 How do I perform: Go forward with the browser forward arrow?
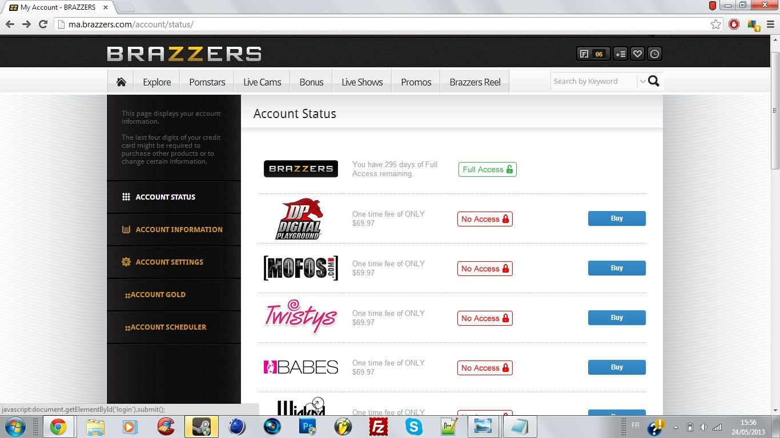(x=26, y=24)
